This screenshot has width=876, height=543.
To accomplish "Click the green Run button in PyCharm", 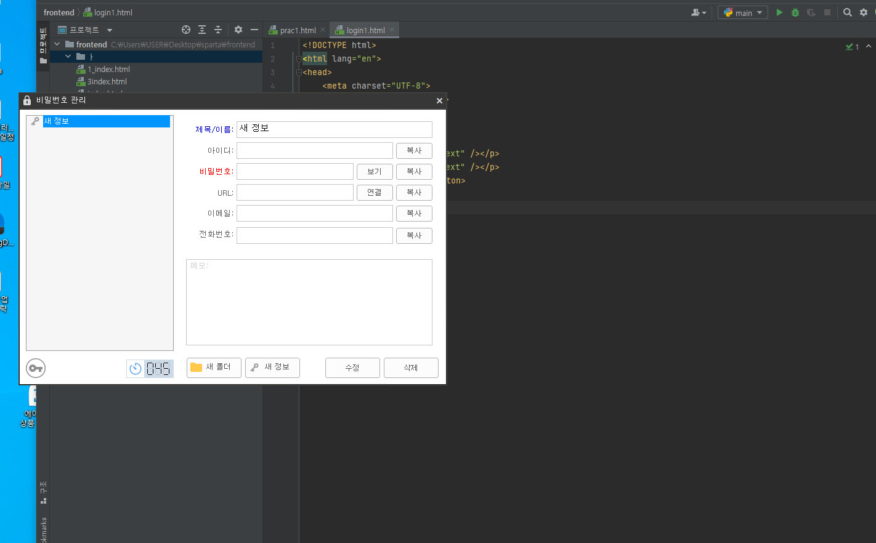I will (x=779, y=12).
